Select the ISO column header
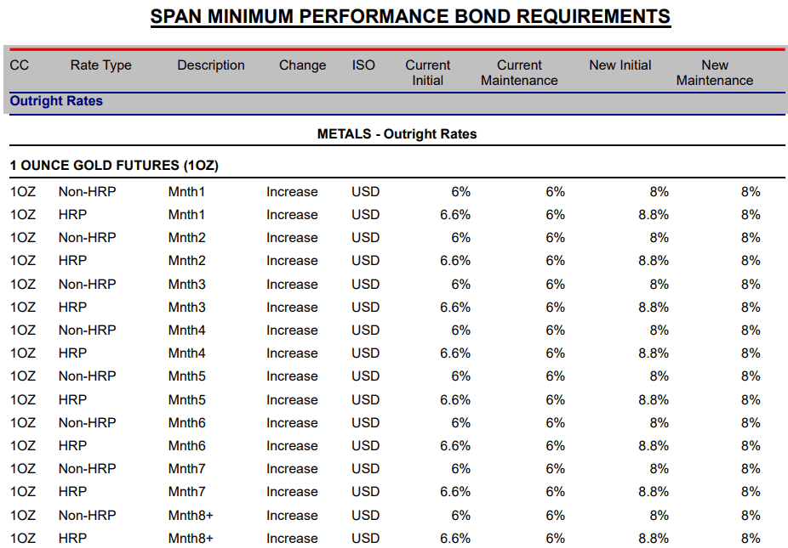The width and height of the screenshot is (788, 548). pos(363,65)
